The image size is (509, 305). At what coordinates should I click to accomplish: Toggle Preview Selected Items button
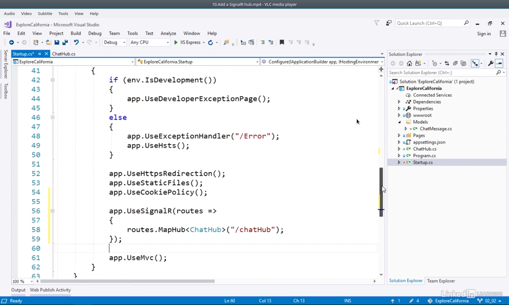(x=499, y=63)
